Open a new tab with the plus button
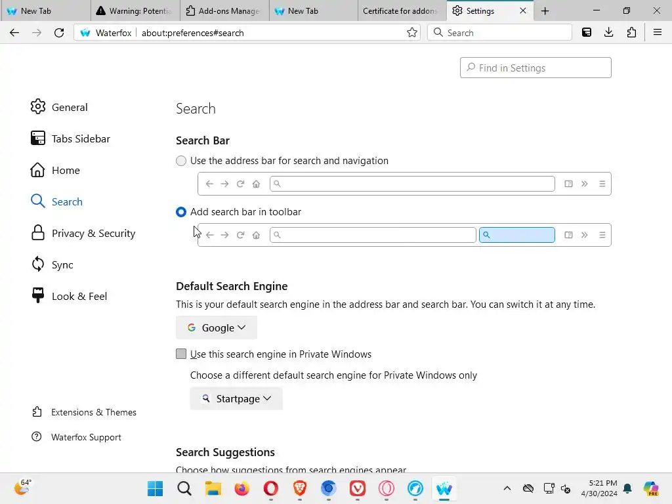The height and width of the screenshot is (504, 672). coord(545,10)
